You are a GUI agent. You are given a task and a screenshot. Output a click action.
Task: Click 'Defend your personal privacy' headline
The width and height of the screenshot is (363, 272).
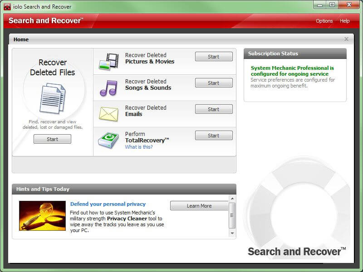(x=108, y=204)
